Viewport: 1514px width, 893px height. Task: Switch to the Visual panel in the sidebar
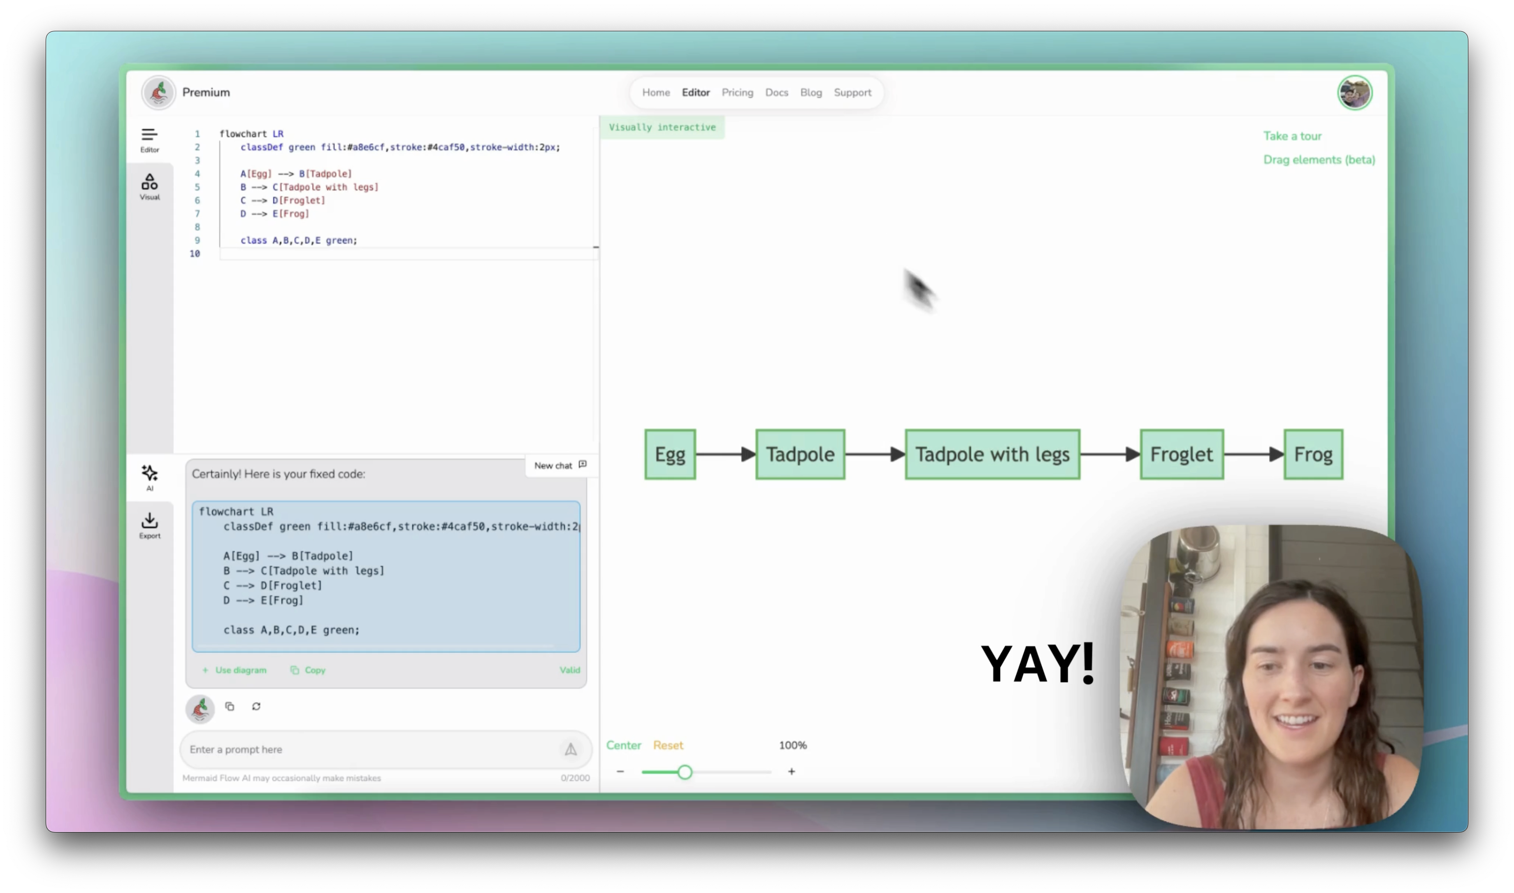pos(149,186)
